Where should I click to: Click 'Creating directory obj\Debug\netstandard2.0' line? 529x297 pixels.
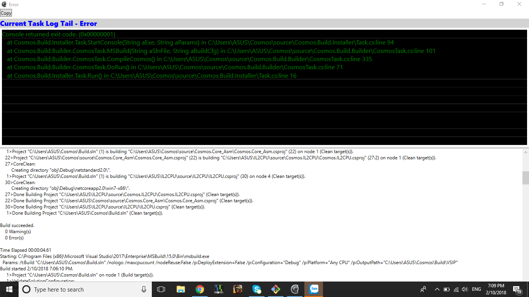(x=61, y=170)
